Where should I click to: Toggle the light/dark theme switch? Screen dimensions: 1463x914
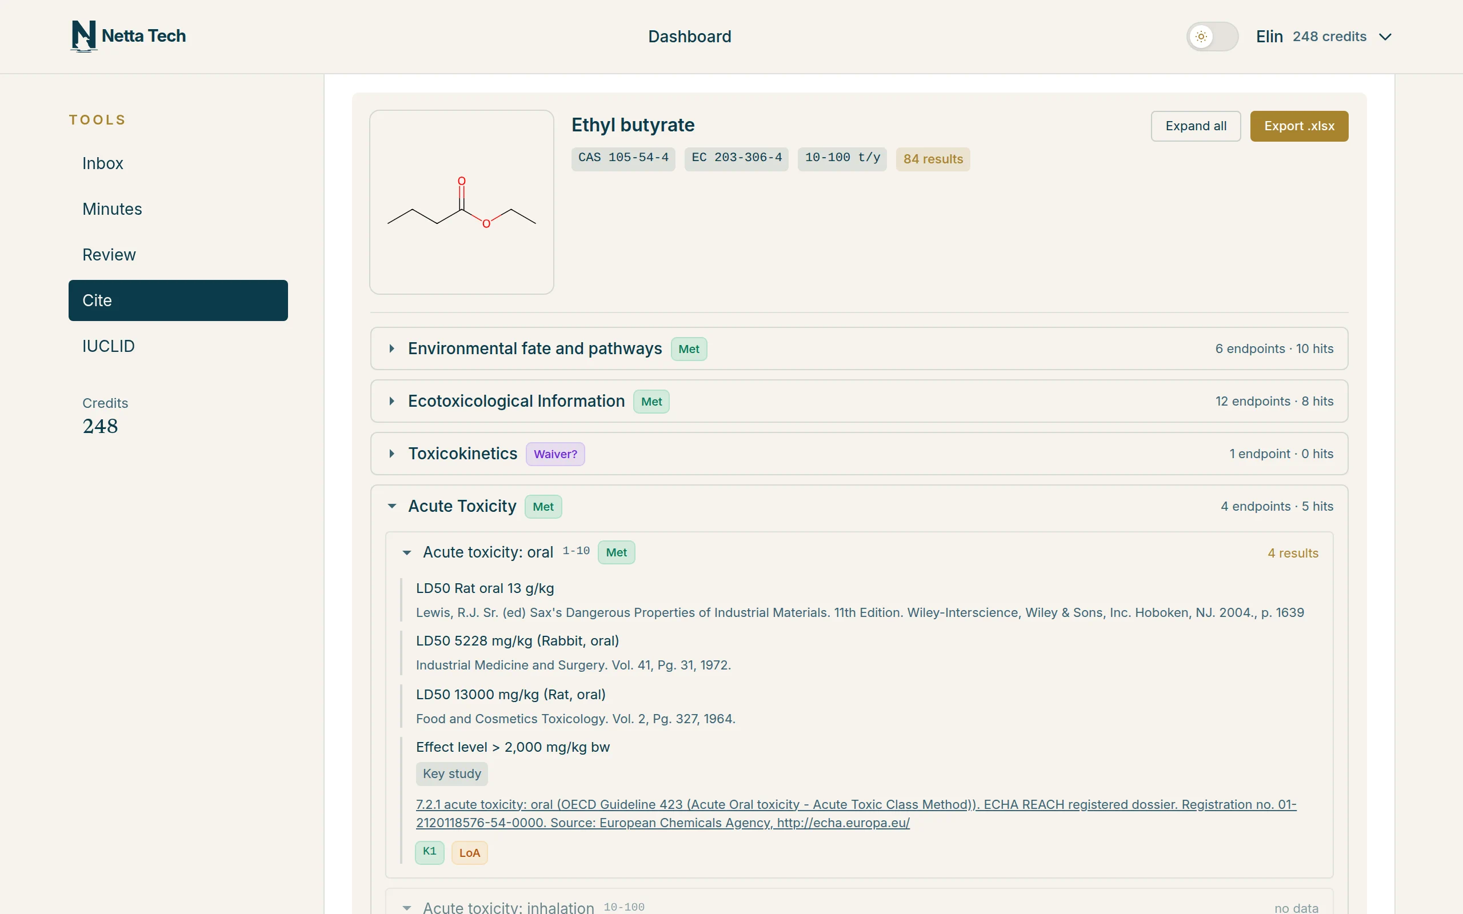point(1212,36)
